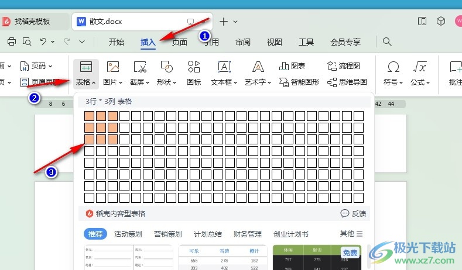Screen dimensions: 462x270
Task: Open the 审阅 ribbon tab
Action: pos(243,41)
